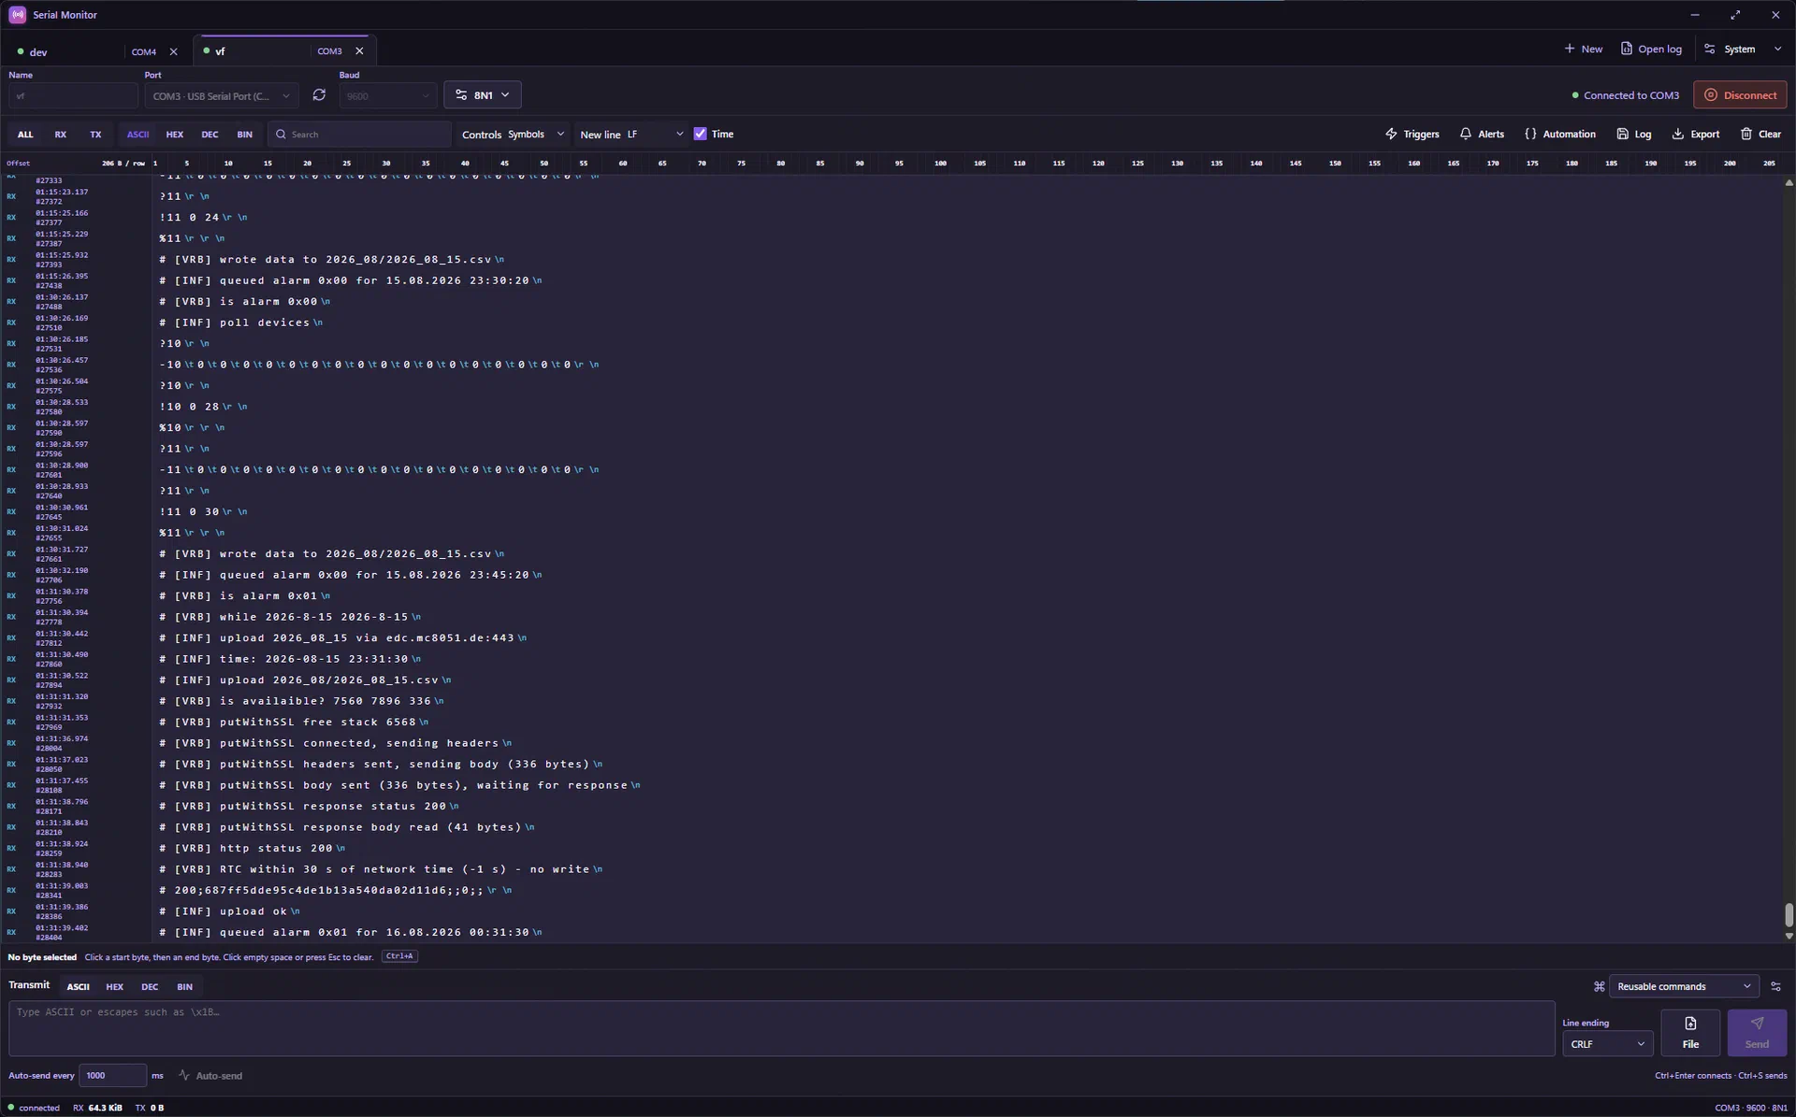Open the Line ending CRLF dropdown

pos(1607,1044)
